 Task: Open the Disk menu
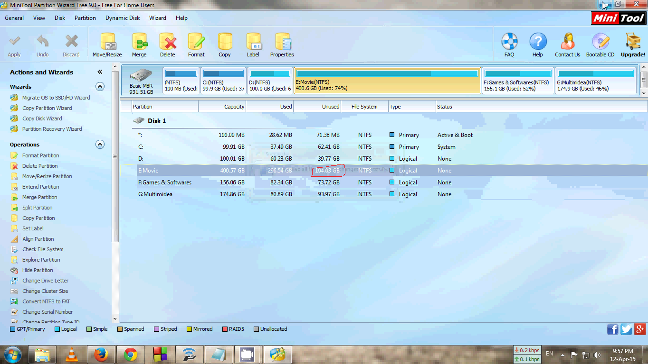click(60, 18)
